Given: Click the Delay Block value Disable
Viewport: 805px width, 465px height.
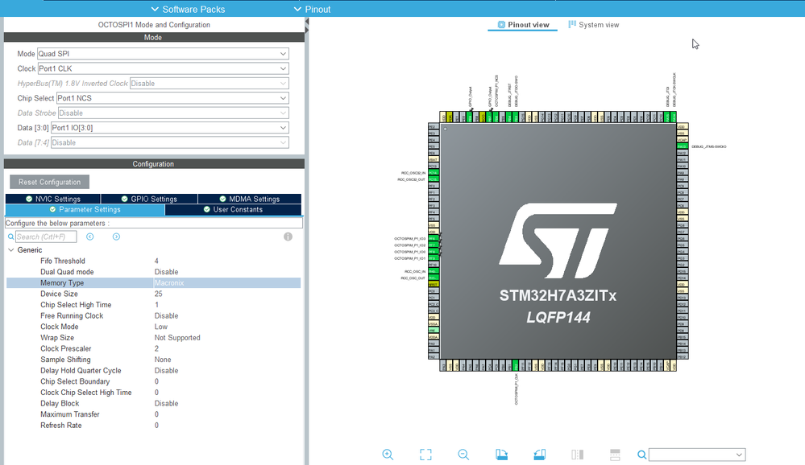Looking at the screenshot, I should pos(166,404).
